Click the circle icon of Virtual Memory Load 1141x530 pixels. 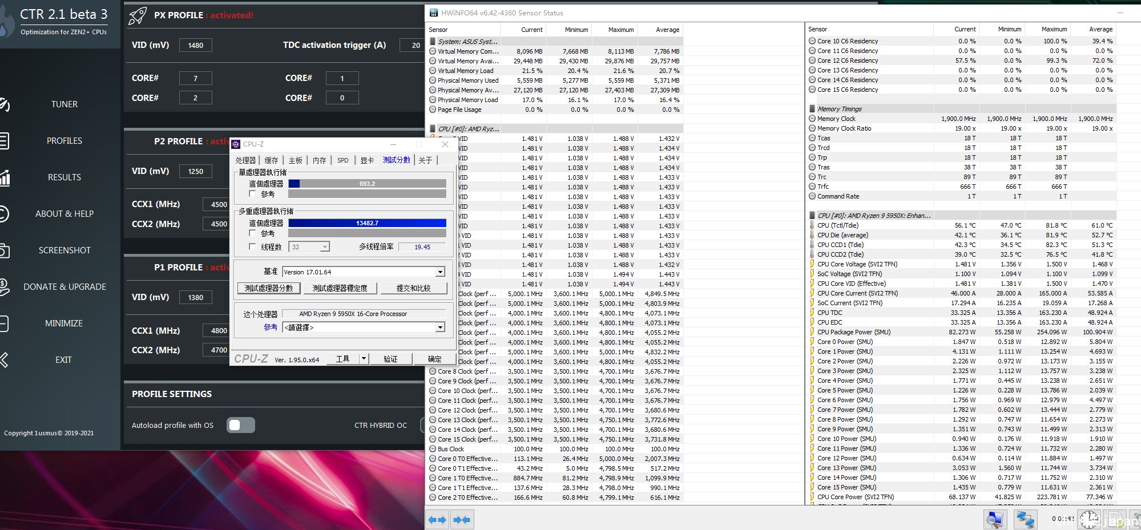tap(433, 70)
